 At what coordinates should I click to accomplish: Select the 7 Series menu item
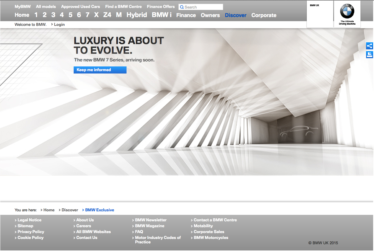click(x=87, y=15)
